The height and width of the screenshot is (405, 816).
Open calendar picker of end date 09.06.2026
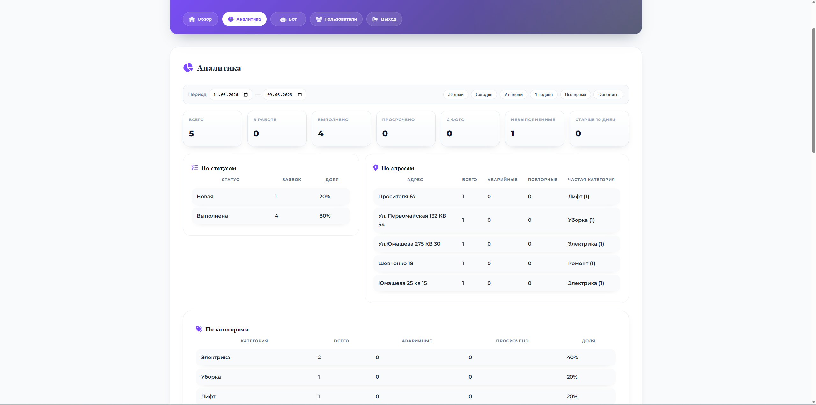300,95
